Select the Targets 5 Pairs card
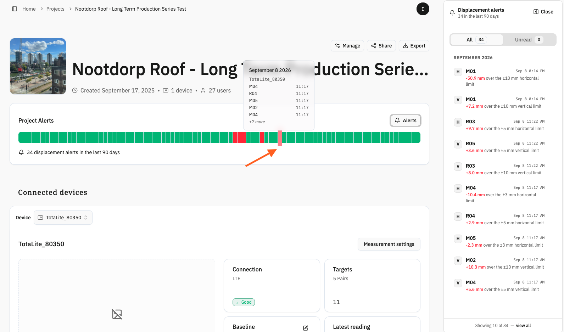The height and width of the screenshot is (332, 564). (x=372, y=286)
